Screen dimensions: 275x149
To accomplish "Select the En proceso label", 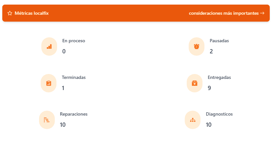I will 74,41.
